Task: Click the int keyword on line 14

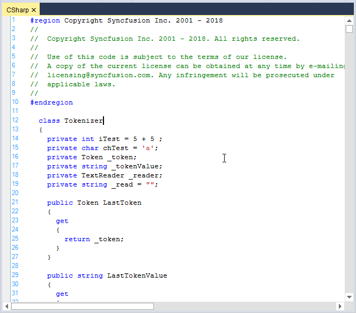Action: 88,139
